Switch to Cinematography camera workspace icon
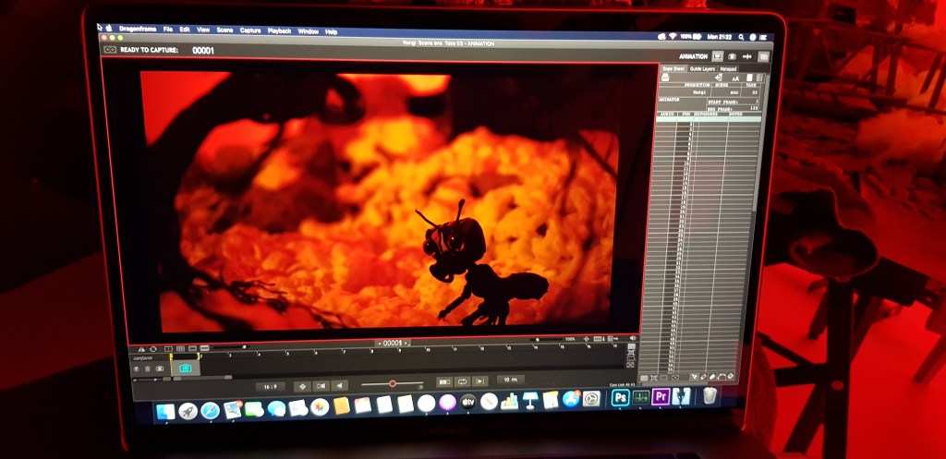The height and width of the screenshot is (459, 946). pyautogui.click(x=733, y=56)
